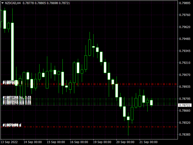Click the 0.79620 price scale label
Screen dimensions: 193x145
185,27
